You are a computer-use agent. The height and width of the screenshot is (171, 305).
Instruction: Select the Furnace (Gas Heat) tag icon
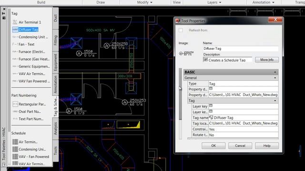click(x=15, y=59)
